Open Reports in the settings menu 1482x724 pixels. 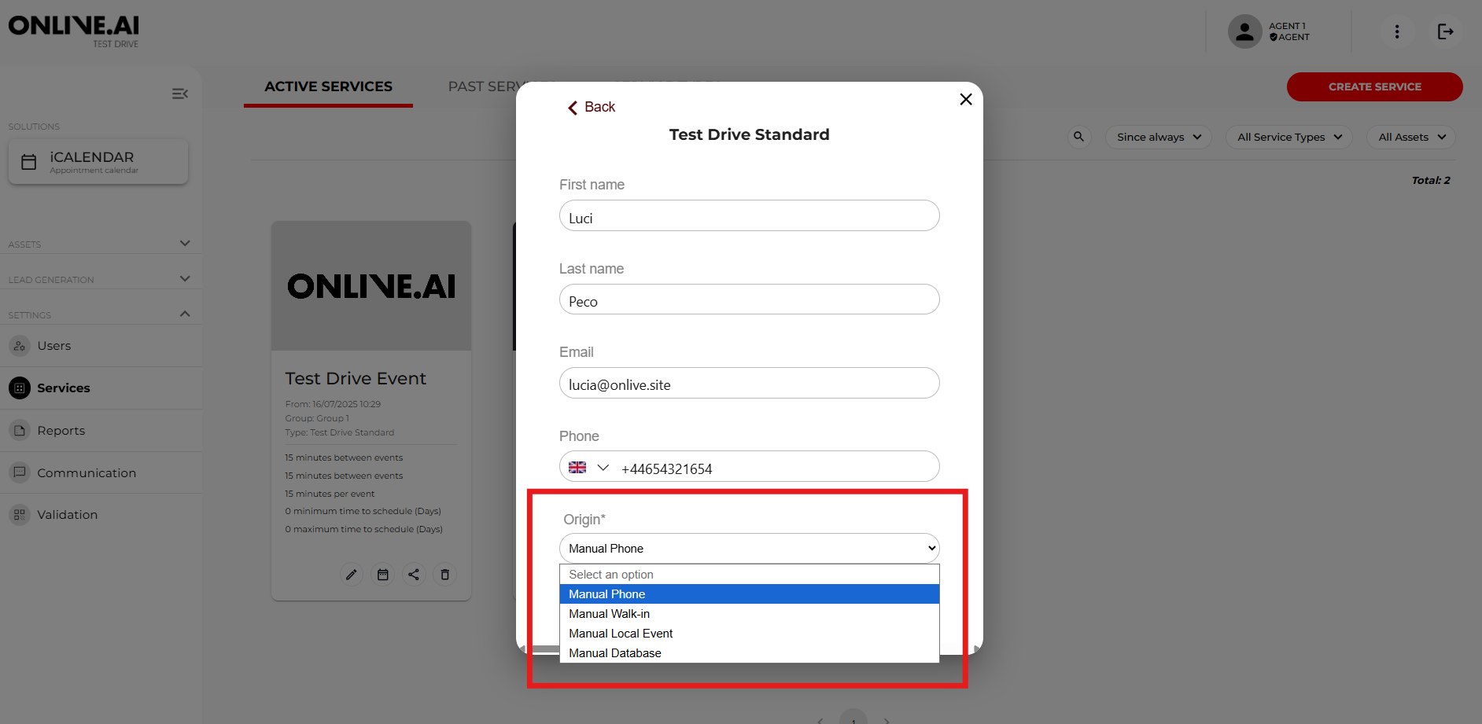tap(61, 431)
